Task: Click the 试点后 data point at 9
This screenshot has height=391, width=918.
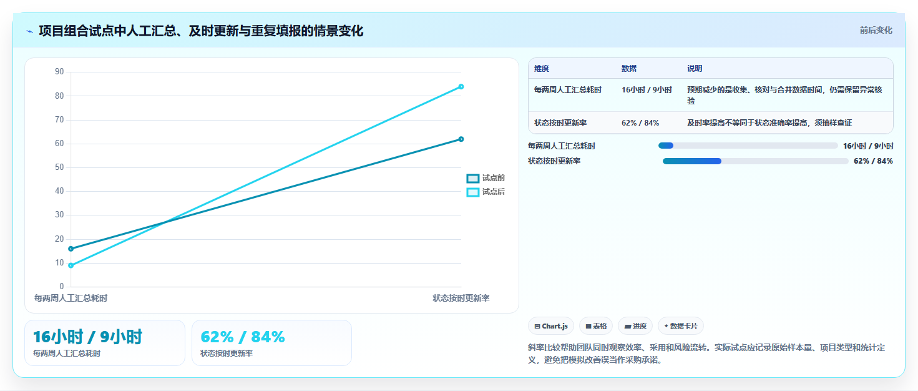Action: click(71, 265)
